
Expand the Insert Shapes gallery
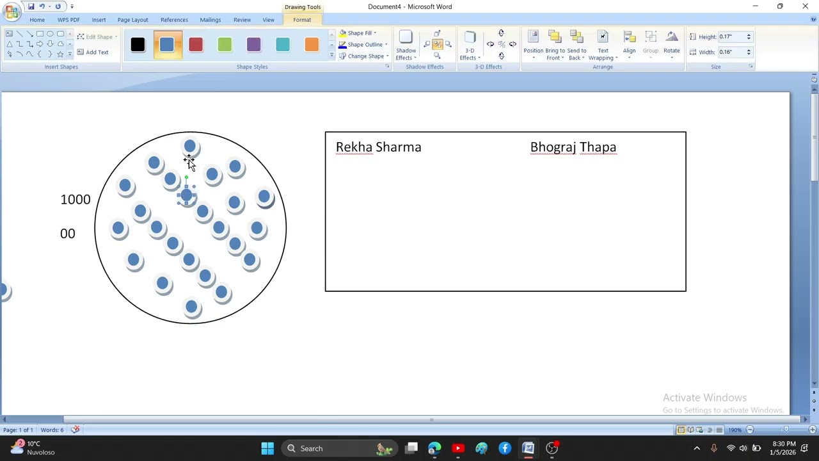(70, 54)
